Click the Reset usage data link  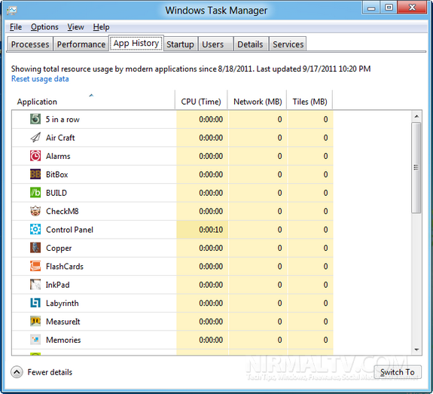pos(40,79)
